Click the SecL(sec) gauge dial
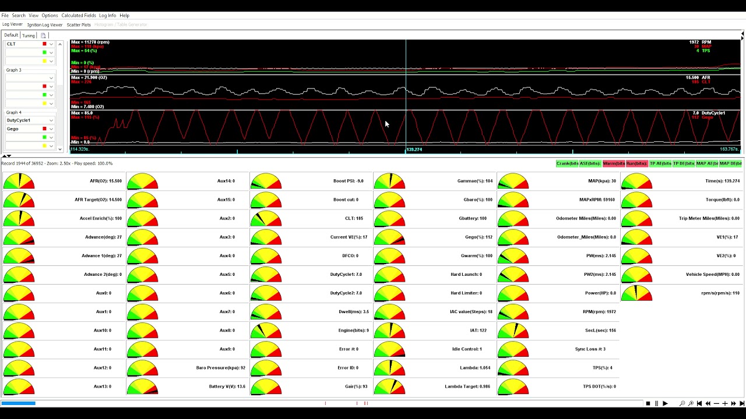The image size is (746, 419). [513, 331]
